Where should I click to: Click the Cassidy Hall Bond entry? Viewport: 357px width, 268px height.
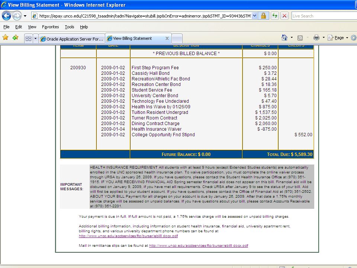point(151,73)
